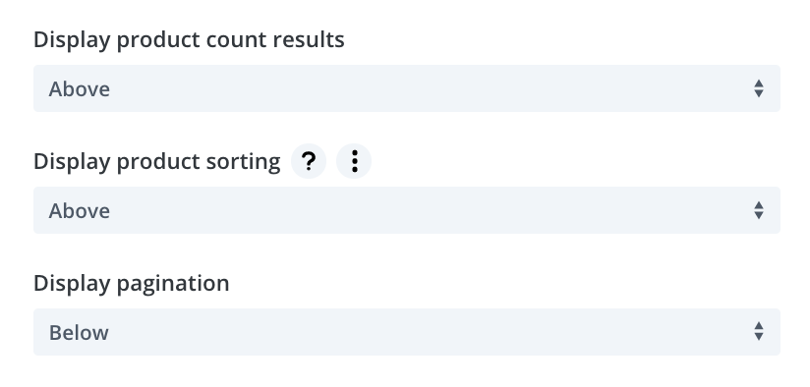Image resolution: width=810 pixels, height=387 pixels.
Task: Click the 'Below' value under Display pagination
Action: pos(79,333)
